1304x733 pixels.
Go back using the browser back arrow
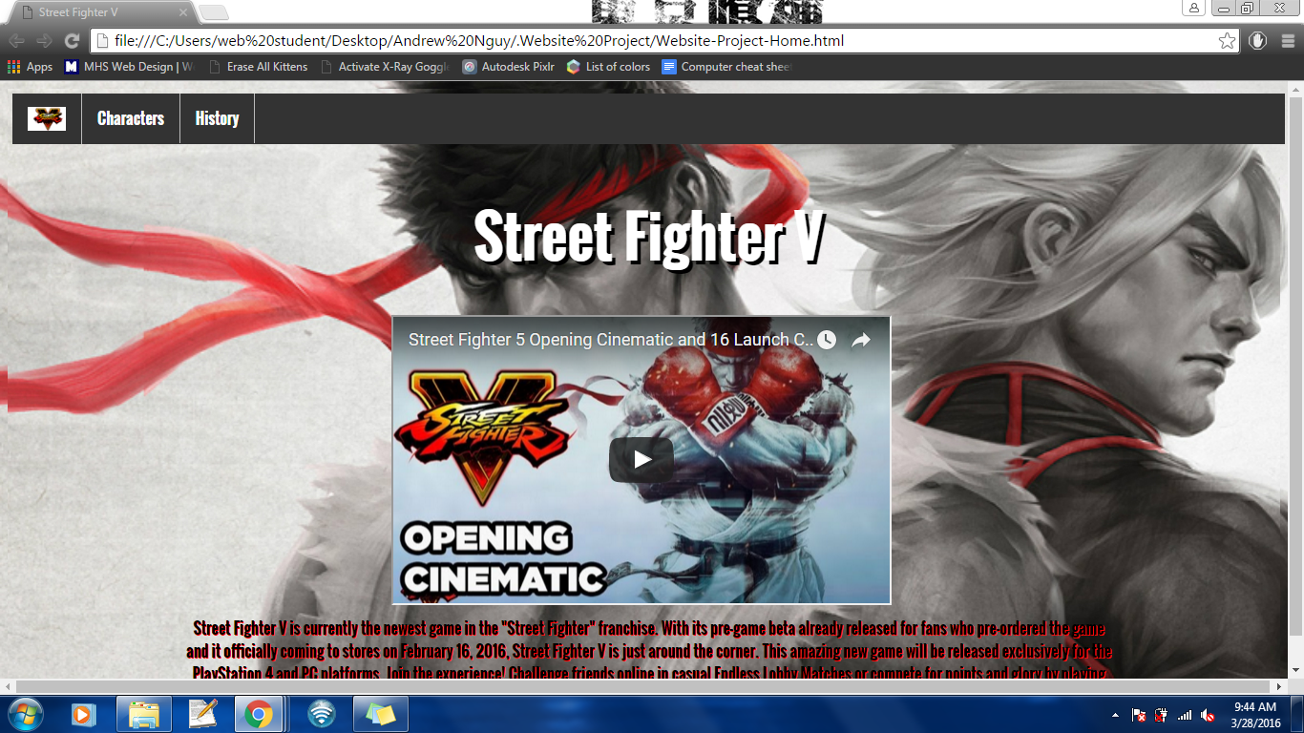point(16,41)
